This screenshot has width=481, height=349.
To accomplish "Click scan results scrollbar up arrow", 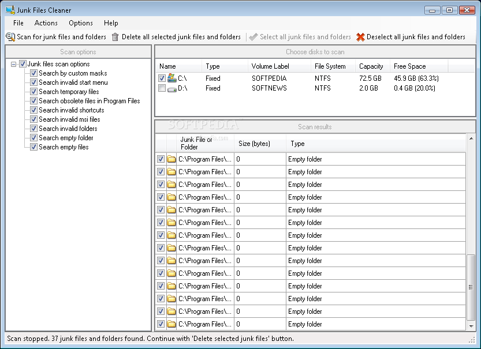I will [x=471, y=138].
